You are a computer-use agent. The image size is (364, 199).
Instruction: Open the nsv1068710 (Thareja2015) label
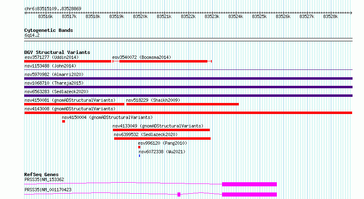coord(54,83)
